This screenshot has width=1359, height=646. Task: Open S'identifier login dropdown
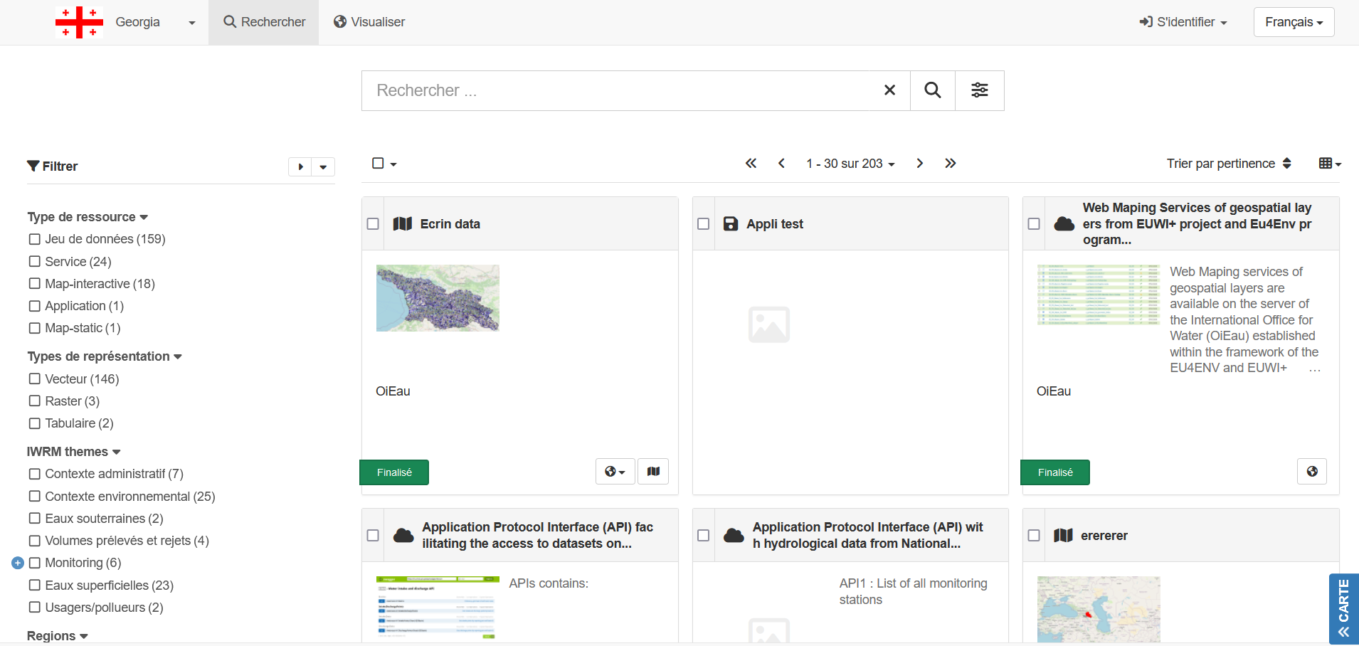point(1183,22)
